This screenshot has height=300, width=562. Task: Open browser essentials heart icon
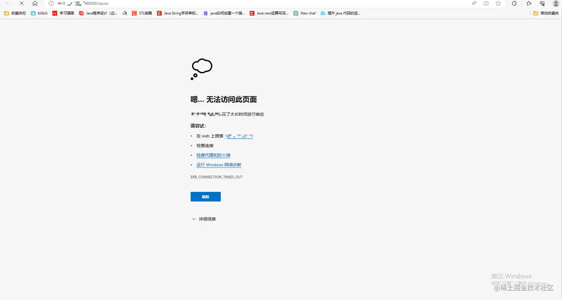pyautogui.click(x=542, y=3)
